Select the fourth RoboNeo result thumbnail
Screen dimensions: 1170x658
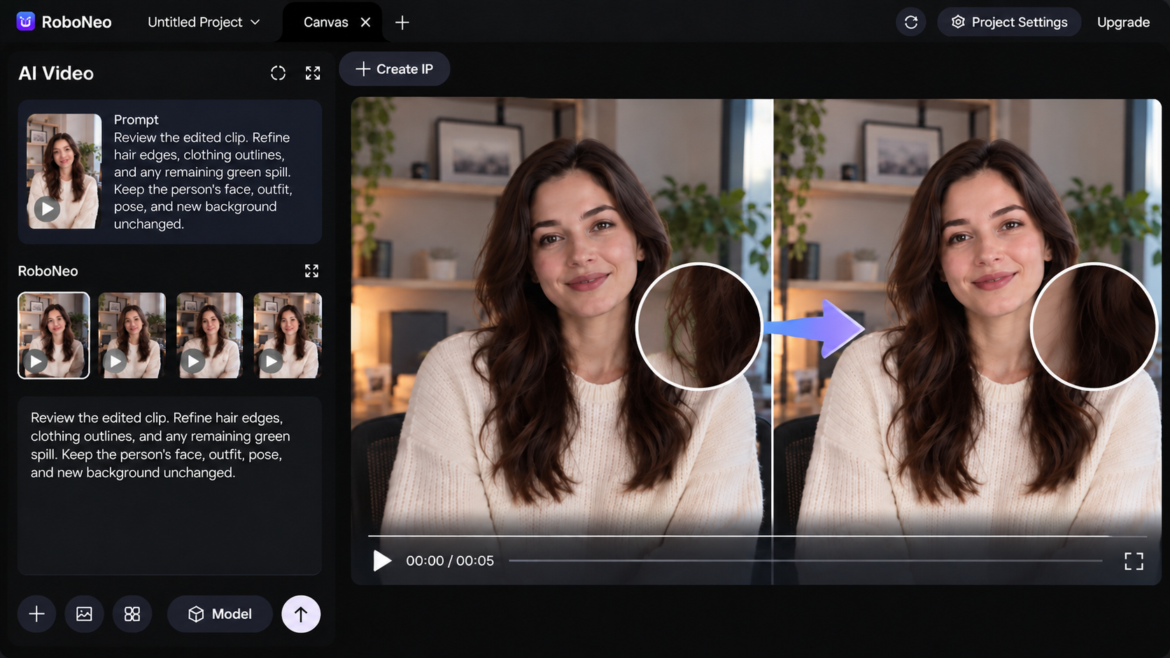tap(288, 335)
